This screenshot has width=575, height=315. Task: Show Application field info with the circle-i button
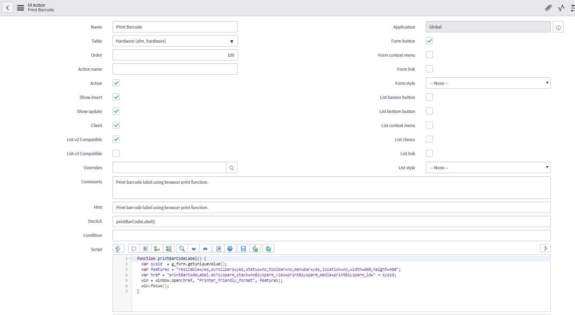pyautogui.click(x=558, y=27)
